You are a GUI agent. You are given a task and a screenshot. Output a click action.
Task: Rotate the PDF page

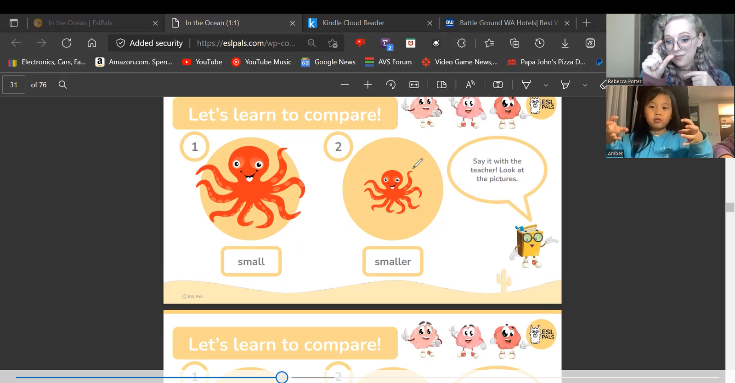(391, 85)
